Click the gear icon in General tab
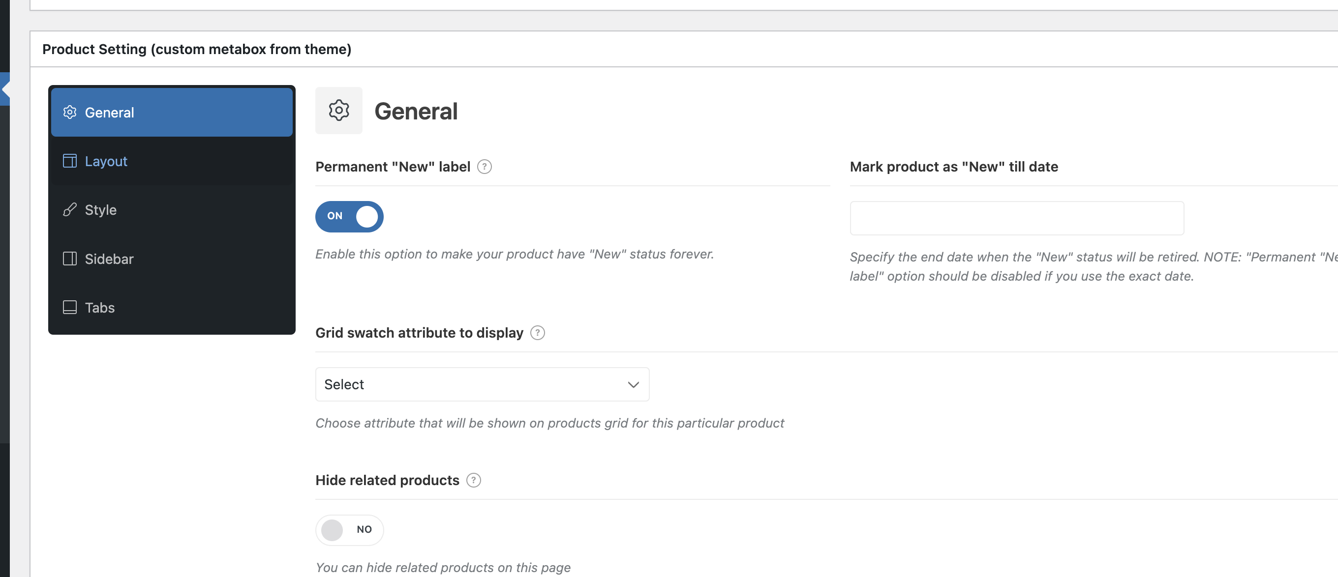The height and width of the screenshot is (577, 1338). pyautogui.click(x=69, y=112)
